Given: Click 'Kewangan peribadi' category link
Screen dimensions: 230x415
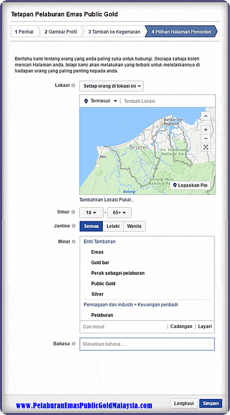Looking at the screenshot, I should (158, 304).
